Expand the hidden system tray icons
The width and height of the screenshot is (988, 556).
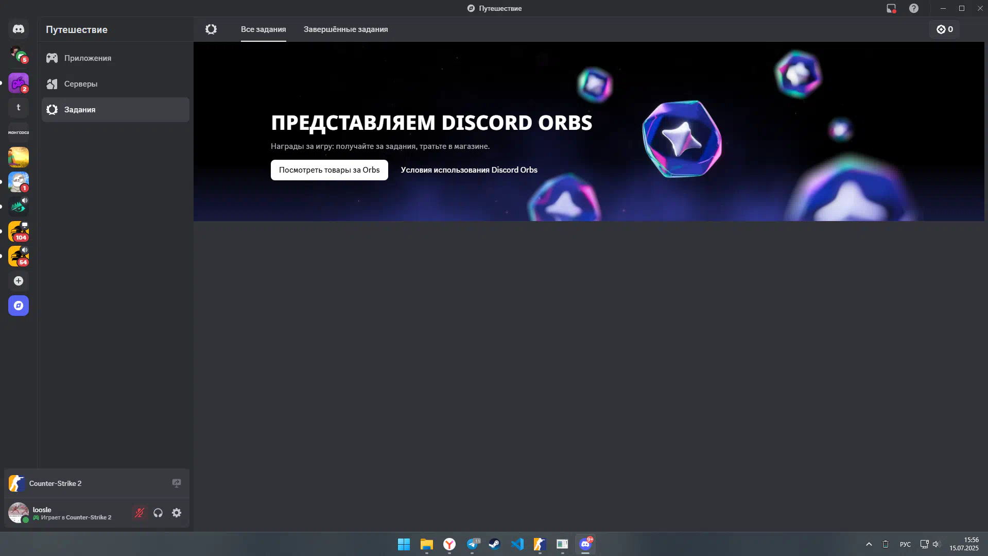coord(869,544)
